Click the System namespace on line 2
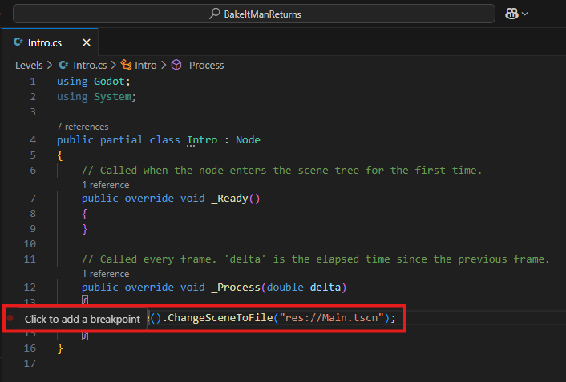Screen dimensions: 566x382 pyautogui.click(x=112, y=97)
